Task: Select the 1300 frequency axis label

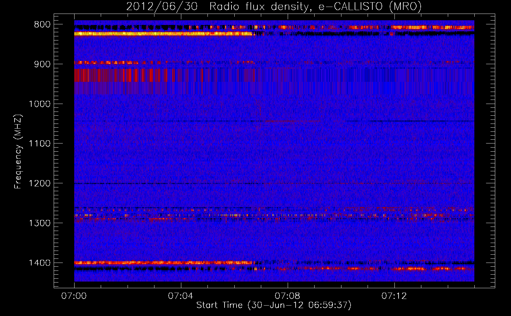Action: (x=39, y=223)
